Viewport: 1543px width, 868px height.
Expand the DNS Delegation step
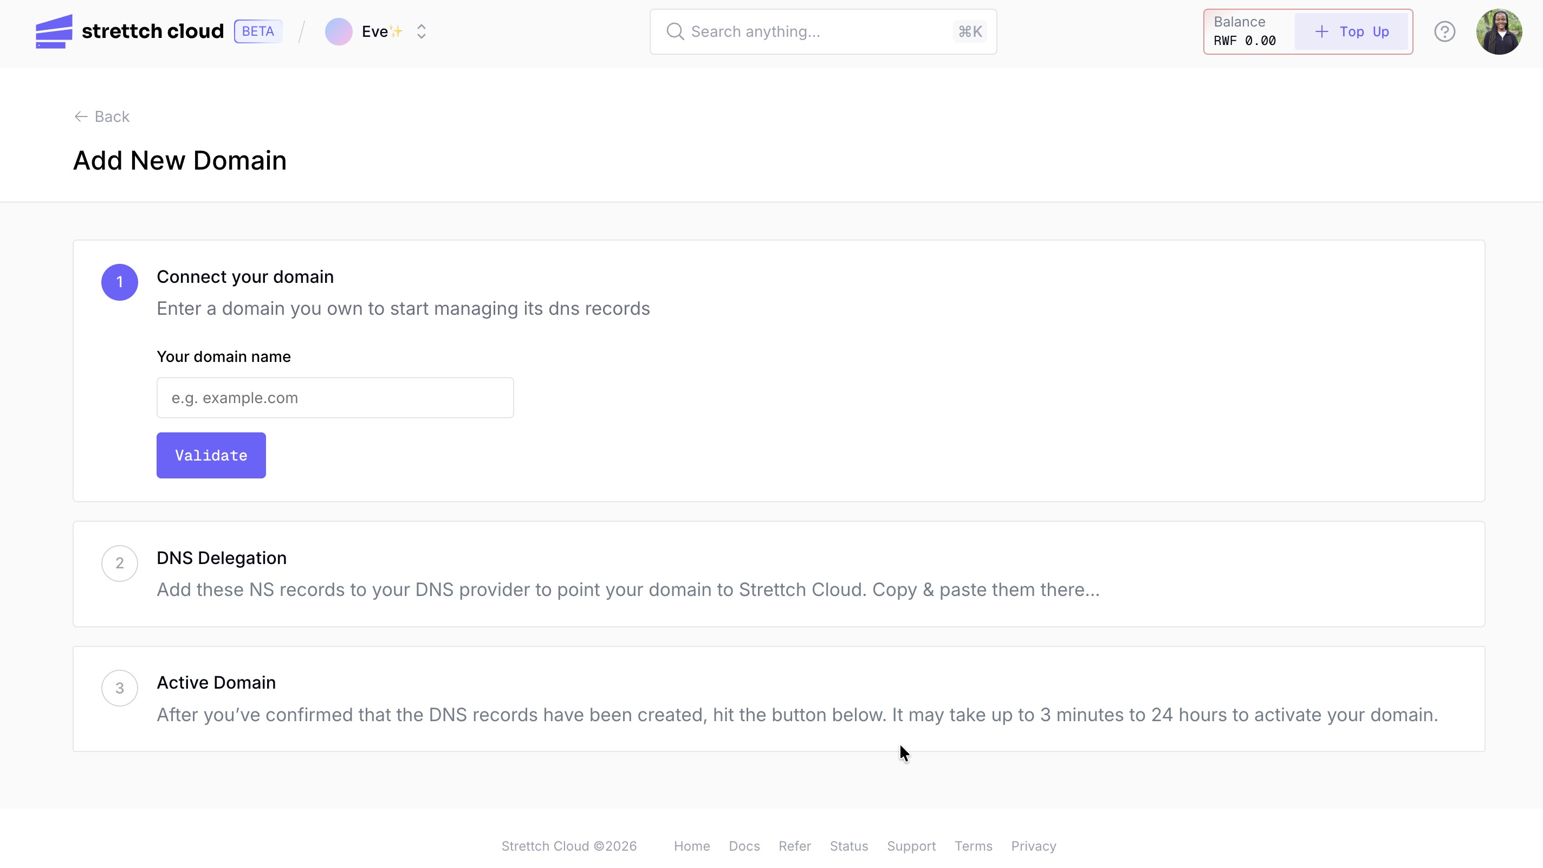click(779, 574)
